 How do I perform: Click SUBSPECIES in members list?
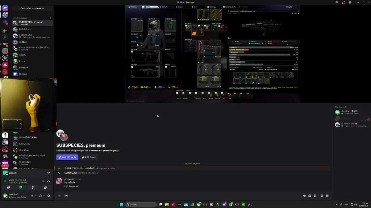tap(352, 125)
